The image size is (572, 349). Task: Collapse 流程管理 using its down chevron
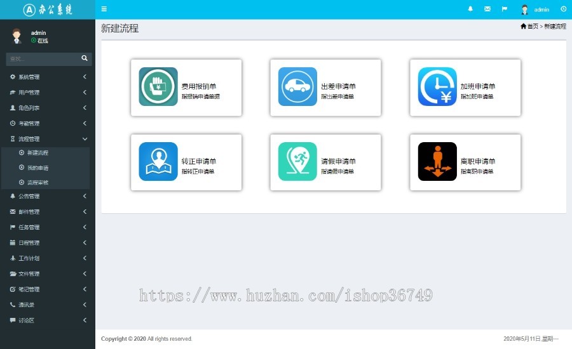[x=85, y=139]
